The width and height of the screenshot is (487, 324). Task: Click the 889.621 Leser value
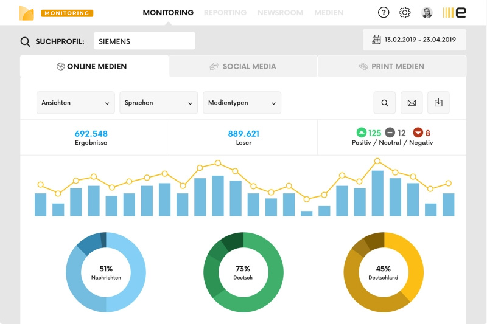tap(243, 134)
